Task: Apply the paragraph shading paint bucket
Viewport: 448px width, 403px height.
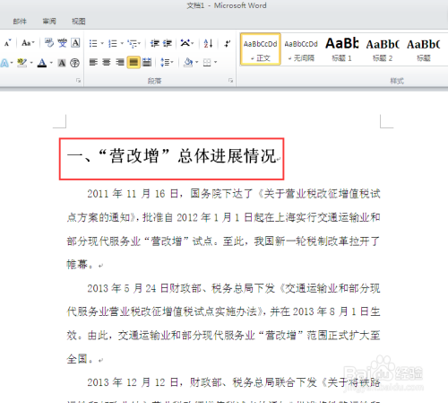Action: [x=188, y=62]
